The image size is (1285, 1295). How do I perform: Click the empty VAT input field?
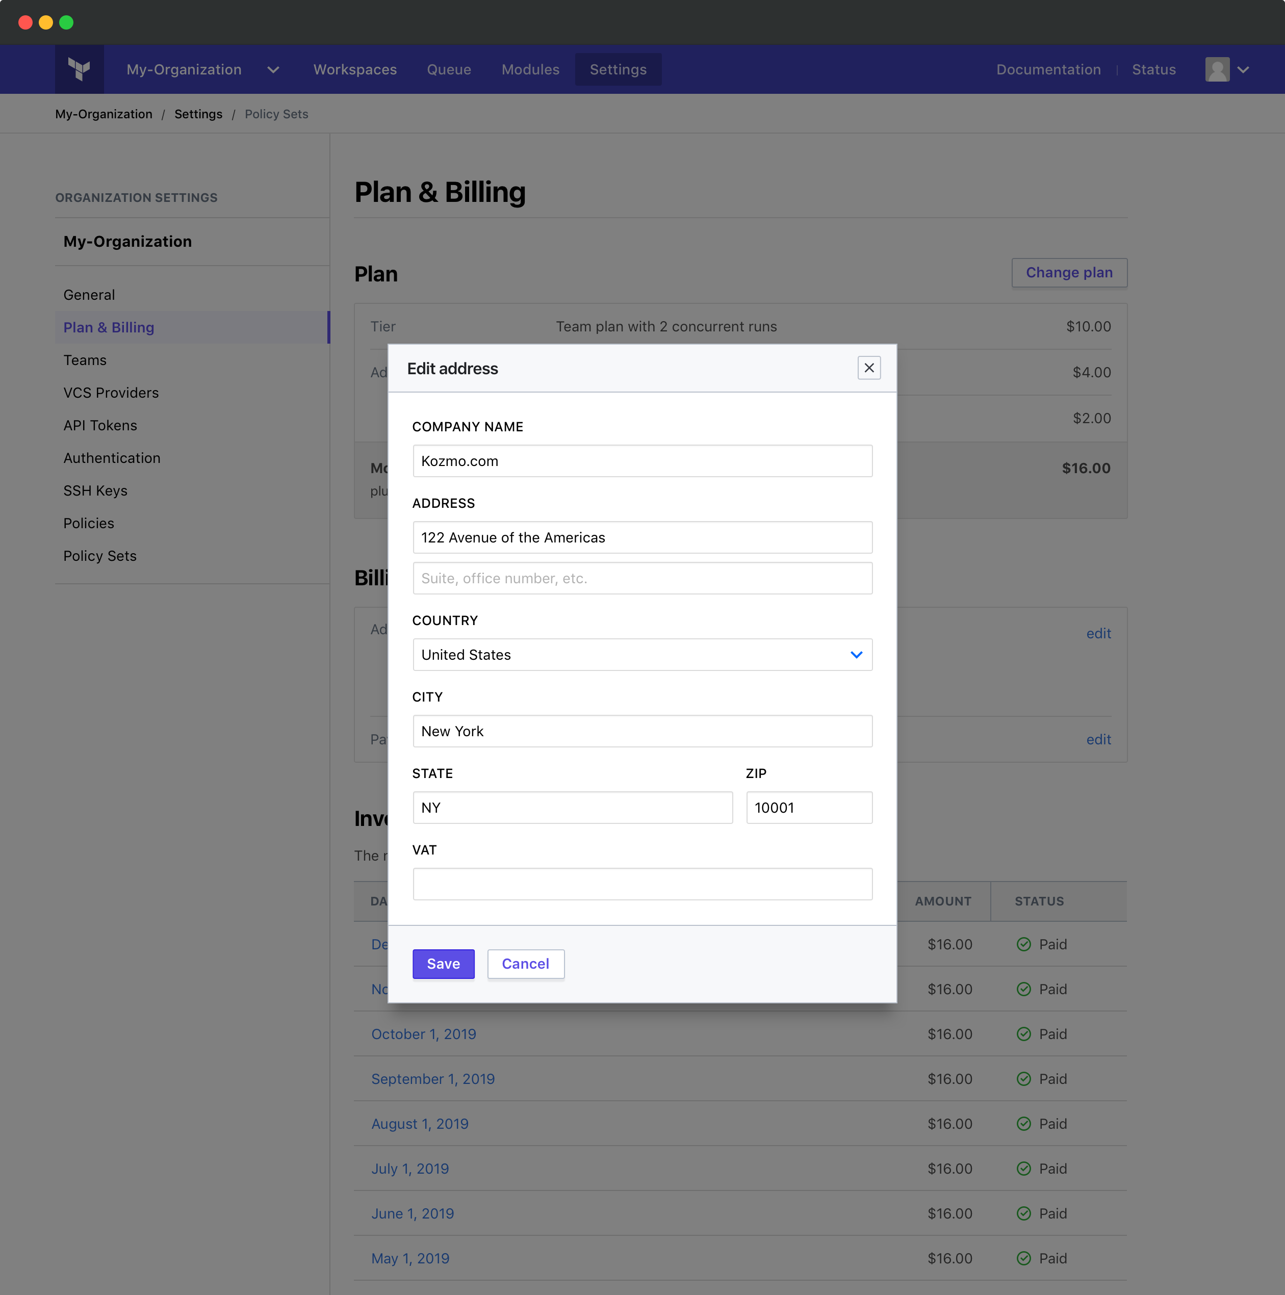click(642, 884)
